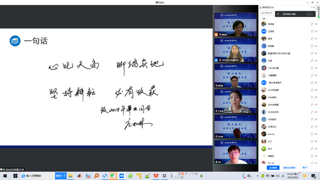The height and width of the screenshot is (180, 320).
Task: Toggle the microphone for participant LILY
Action: (312, 141)
